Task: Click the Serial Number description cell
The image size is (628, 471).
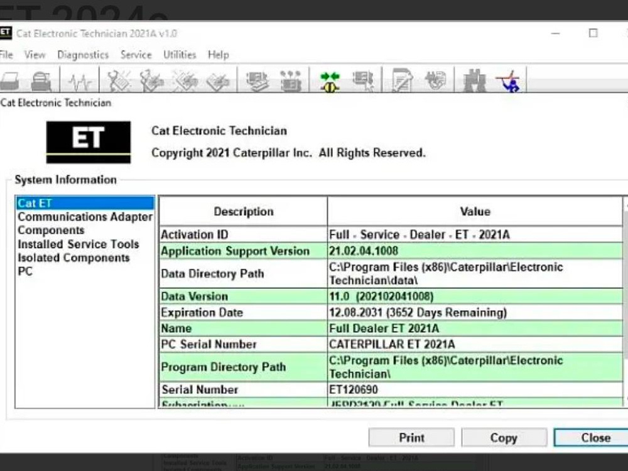Action: 243,390
